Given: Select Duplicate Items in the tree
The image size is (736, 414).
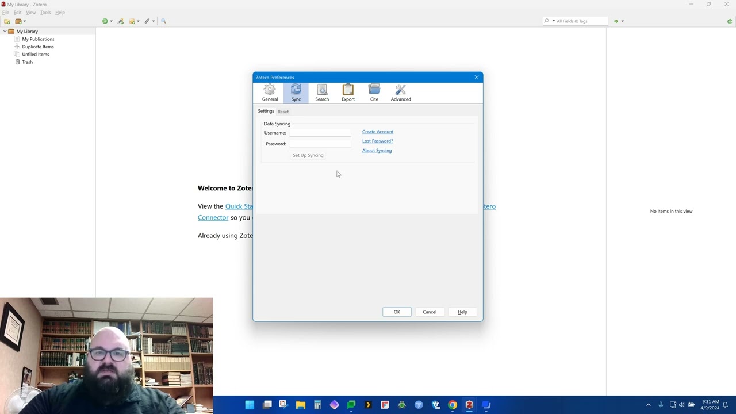Looking at the screenshot, I should (x=38, y=47).
